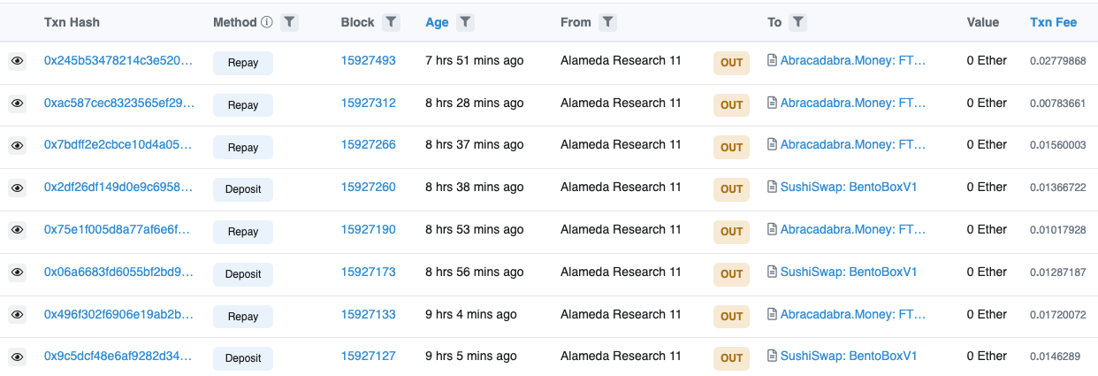This screenshot has width=1098, height=376.
Task: Open the Block column filter
Action: coord(392,22)
